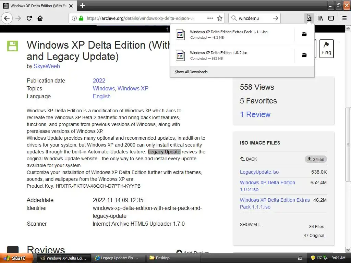Bookmark this page with the star

pos(220,18)
